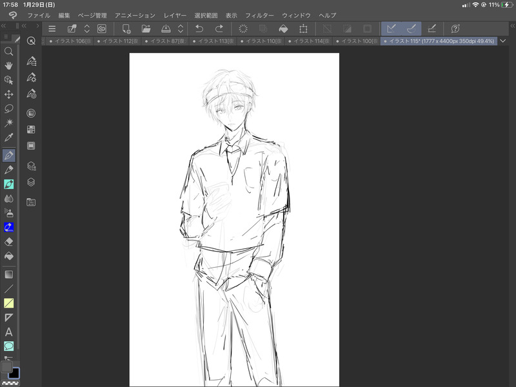
Task: Open the フィルター menu
Action: coord(259,15)
